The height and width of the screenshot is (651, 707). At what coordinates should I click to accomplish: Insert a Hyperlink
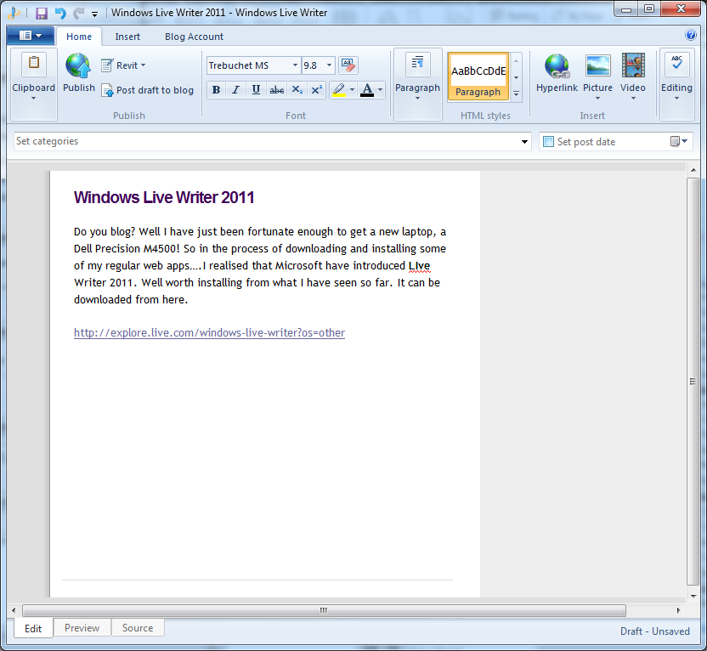557,73
